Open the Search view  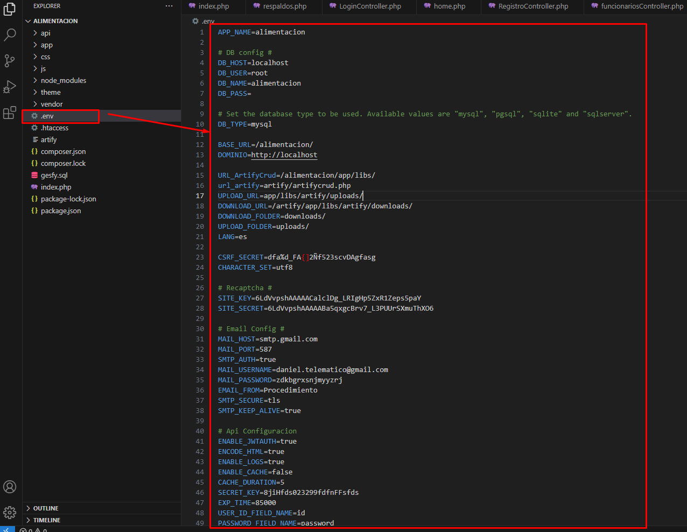tap(9, 34)
